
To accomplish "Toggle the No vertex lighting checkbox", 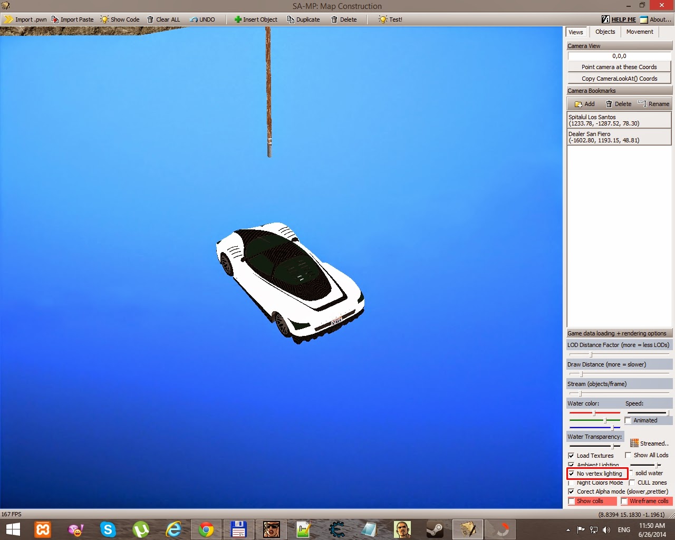I will point(571,474).
